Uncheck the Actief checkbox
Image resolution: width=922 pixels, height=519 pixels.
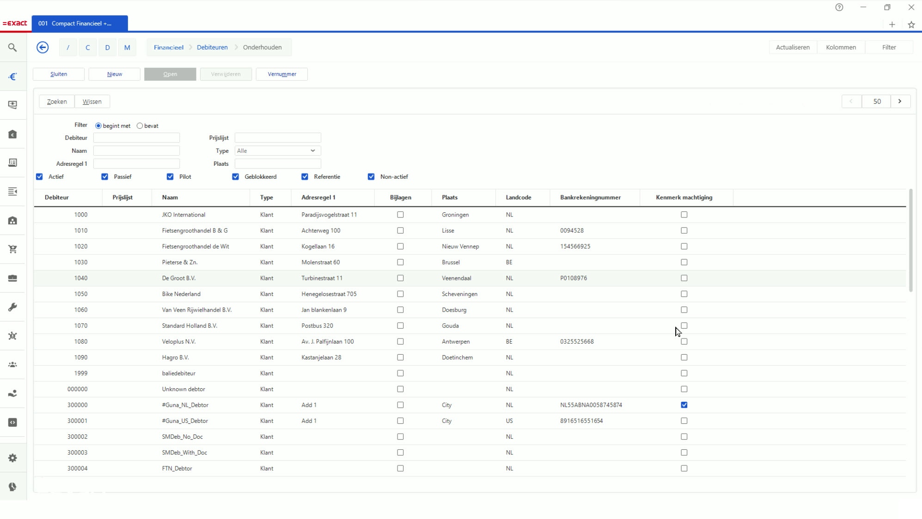39,176
